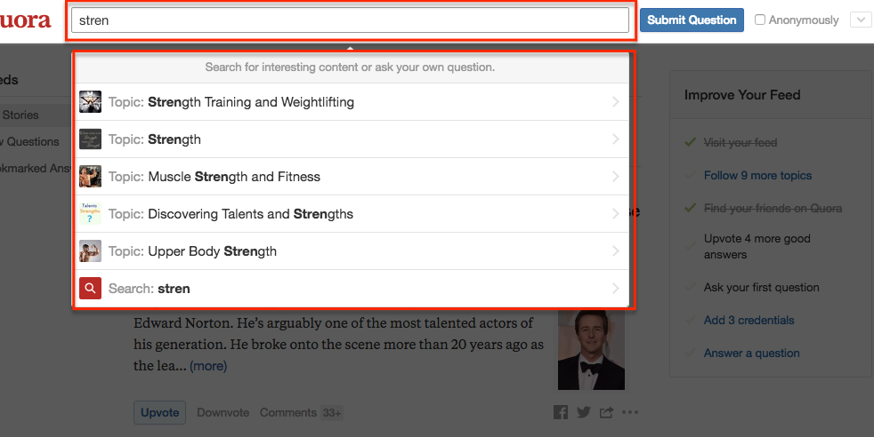Click the Visit your feed item
The image size is (874, 437).
point(740,143)
